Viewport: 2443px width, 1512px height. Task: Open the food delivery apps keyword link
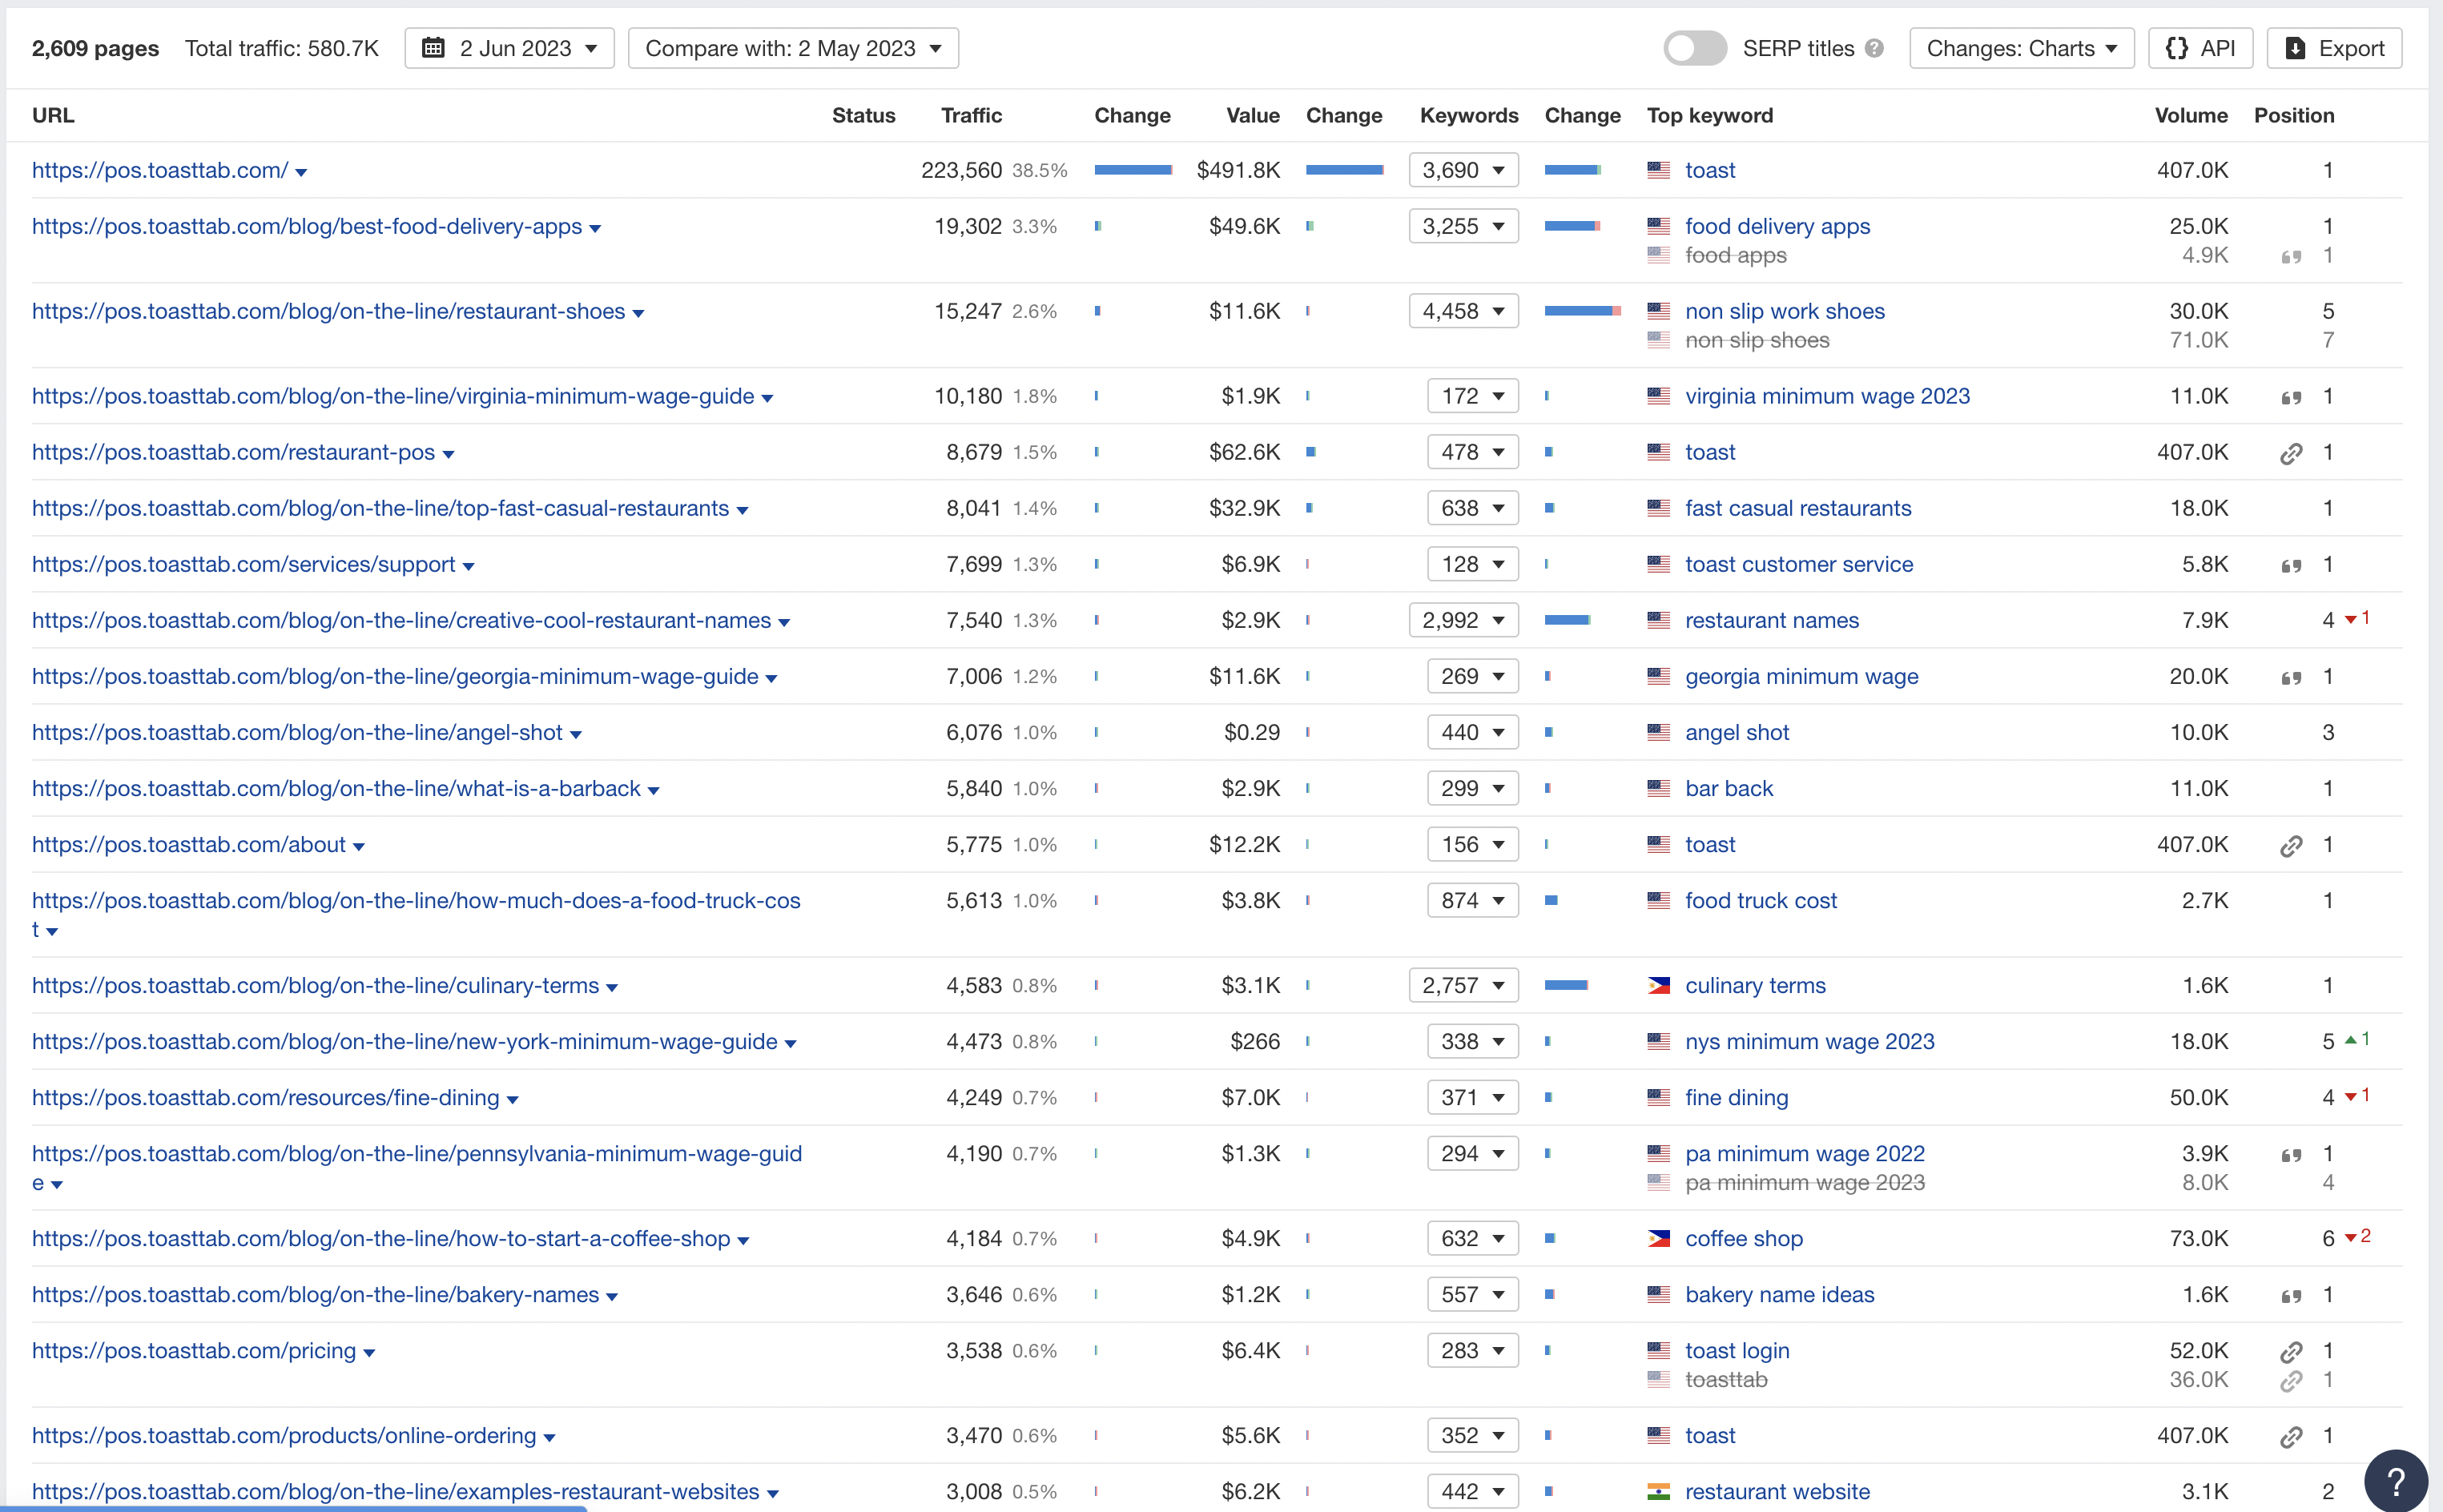[x=1777, y=226]
